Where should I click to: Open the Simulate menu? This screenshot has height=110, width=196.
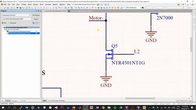click(48, 4)
